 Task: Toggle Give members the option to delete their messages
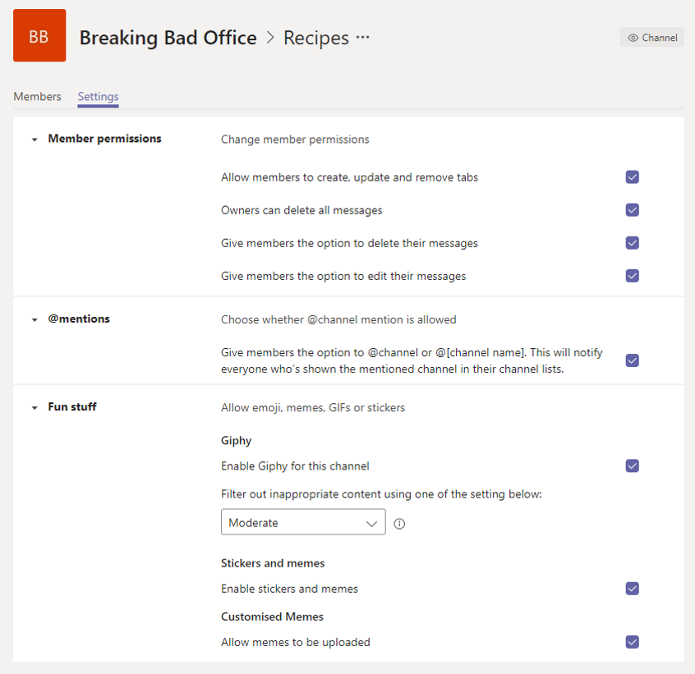point(632,243)
